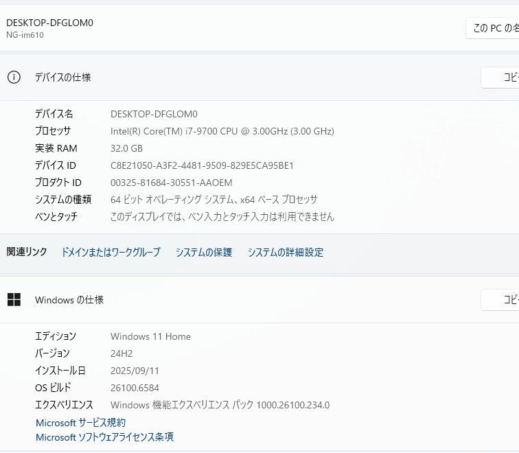Click the info icon beside デバイスの仕様
The image size is (519, 453).
[14, 78]
